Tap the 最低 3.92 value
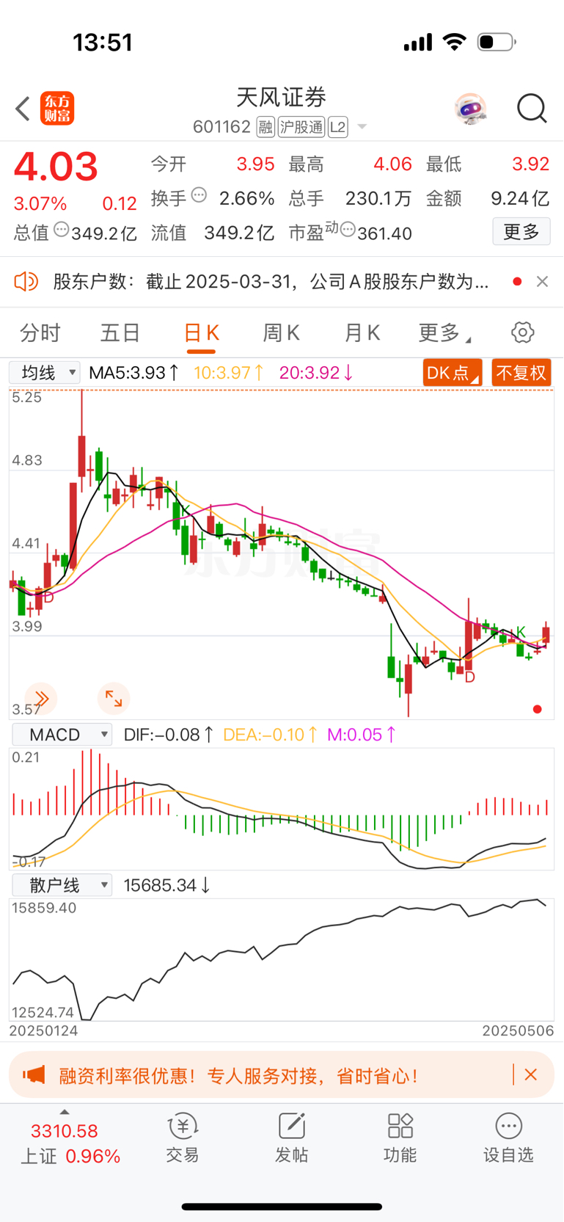Screen dimensions: 564x1222 point(530,164)
